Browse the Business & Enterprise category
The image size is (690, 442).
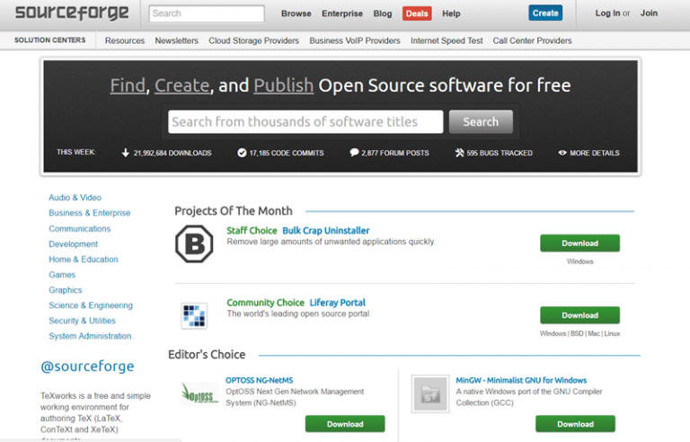pyautogui.click(x=89, y=213)
